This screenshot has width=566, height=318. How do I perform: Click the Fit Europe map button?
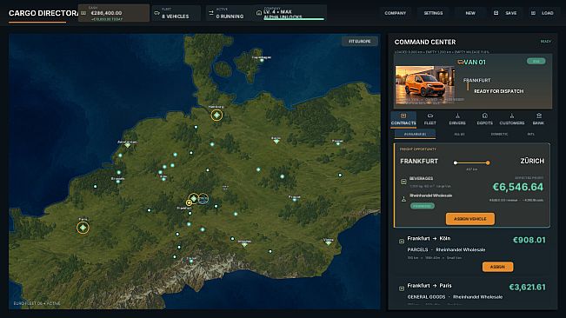360,42
